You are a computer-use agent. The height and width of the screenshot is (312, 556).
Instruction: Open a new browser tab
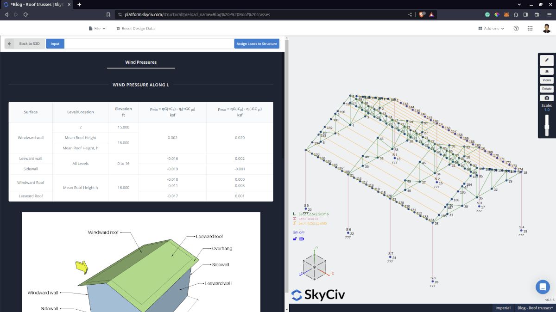coord(79,5)
